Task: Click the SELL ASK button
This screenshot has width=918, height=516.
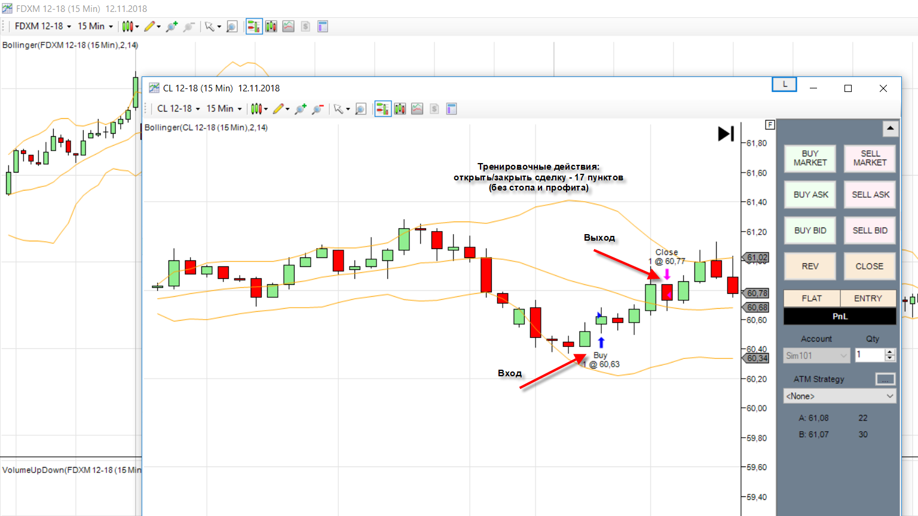Action: [870, 195]
